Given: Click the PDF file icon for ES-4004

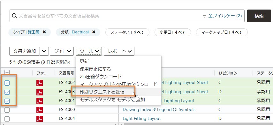Looking at the screenshot, I should coord(40,119).
